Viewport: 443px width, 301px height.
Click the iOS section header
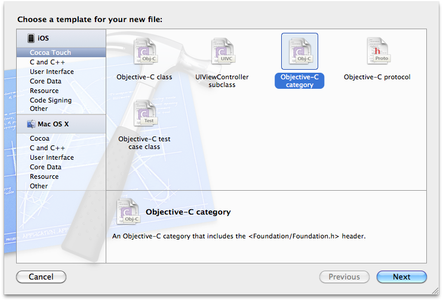click(x=61, y=38)
